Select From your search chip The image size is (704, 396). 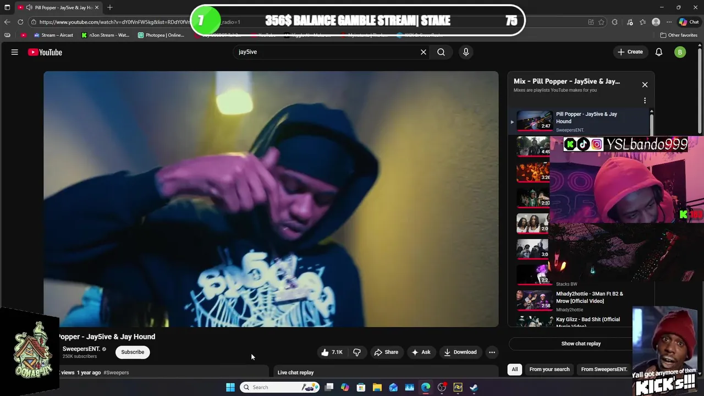coord(549,369)
